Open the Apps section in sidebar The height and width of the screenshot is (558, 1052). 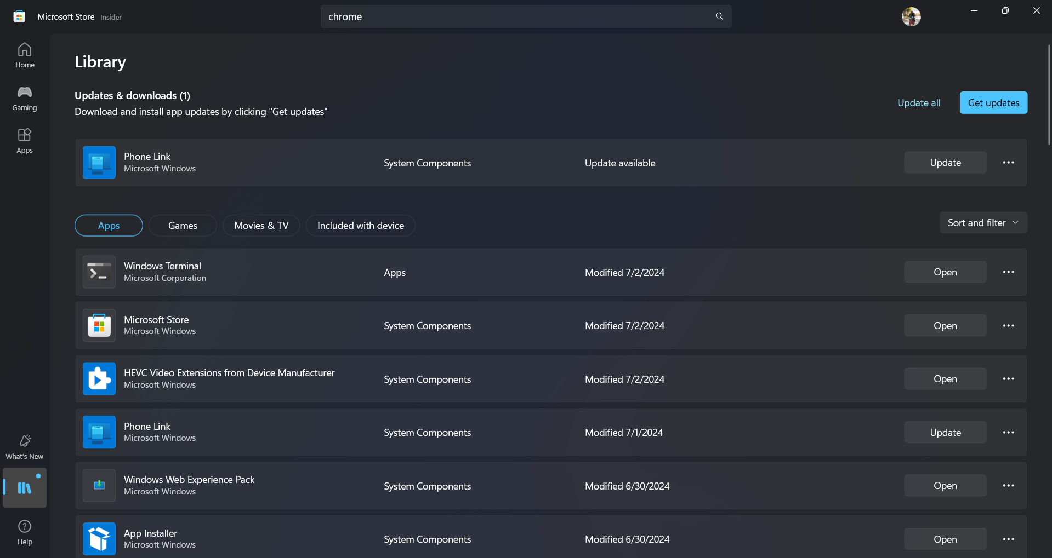tap(25, 141)
